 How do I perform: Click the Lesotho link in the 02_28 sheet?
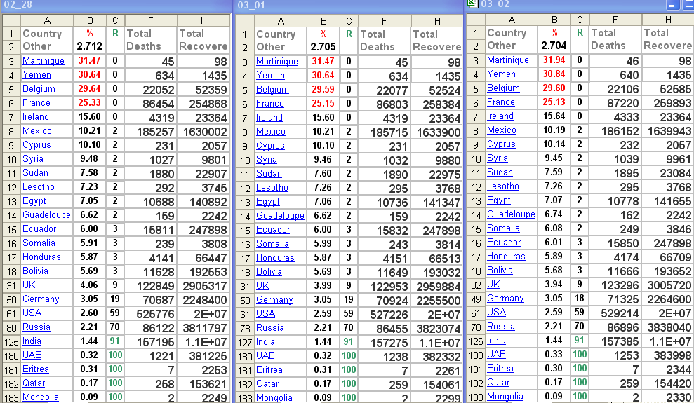pos(39,187)
